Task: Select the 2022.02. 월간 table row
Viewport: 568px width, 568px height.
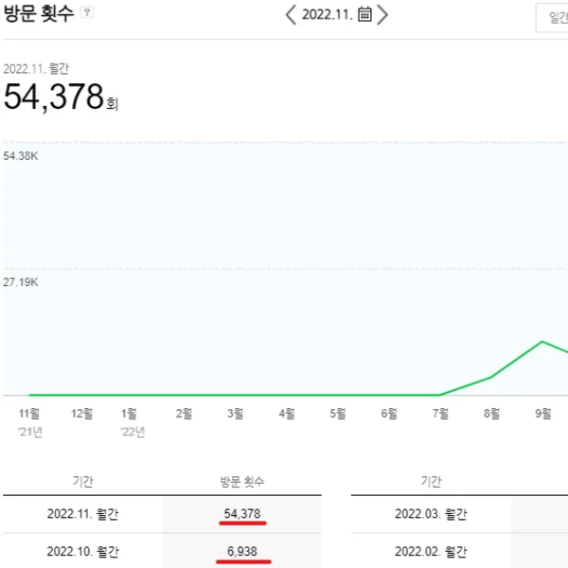Action: 430,551
